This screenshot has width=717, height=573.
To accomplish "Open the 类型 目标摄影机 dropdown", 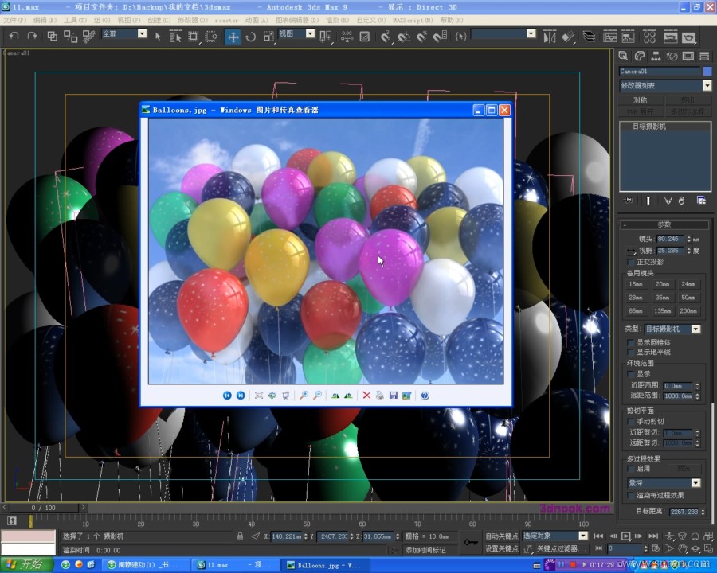I will point(695,329).
